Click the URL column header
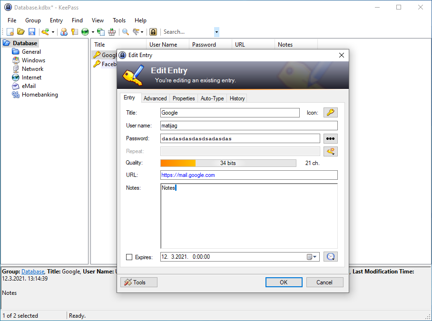 tap(253, 45)
